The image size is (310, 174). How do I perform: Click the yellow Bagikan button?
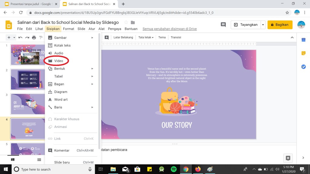[x=280, y=25]
